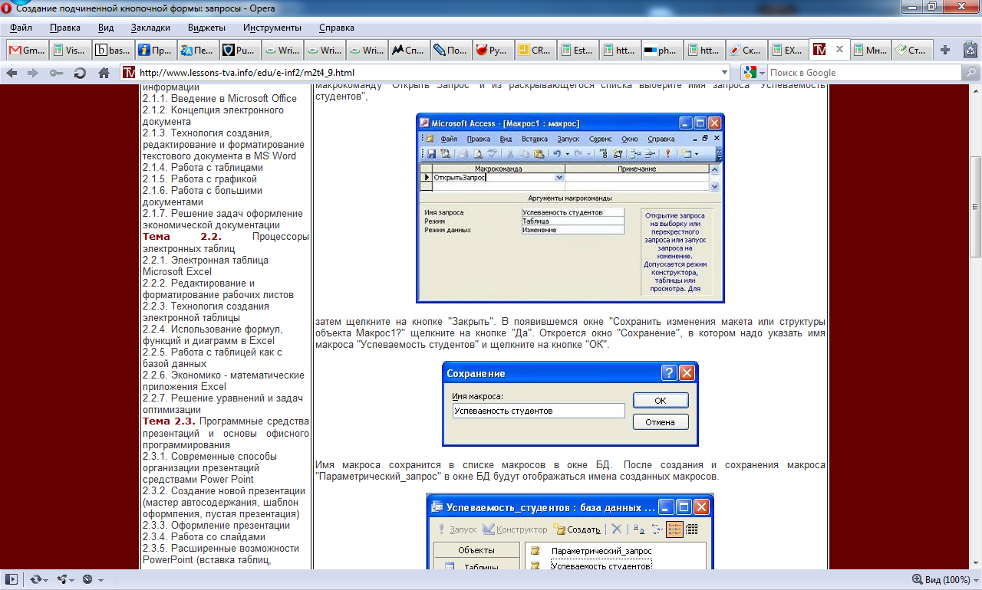Open the browser Справка menu

(337, 28)
